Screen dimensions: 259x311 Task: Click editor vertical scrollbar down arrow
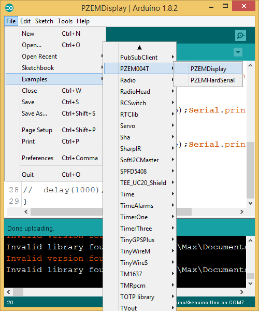pyautogui.click(x=251, y=203)
